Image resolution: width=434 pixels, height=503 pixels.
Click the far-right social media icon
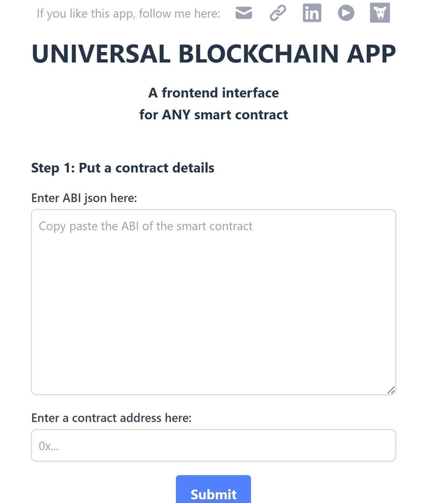(x=380, y=13)
